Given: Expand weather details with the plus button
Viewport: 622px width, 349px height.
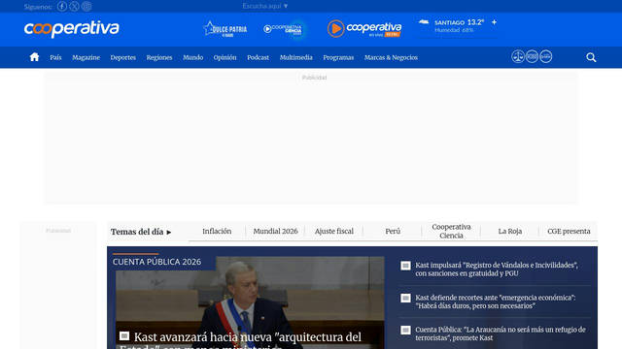Looking at the screenshot, I should pyautogui.click(x=495, y=22).
